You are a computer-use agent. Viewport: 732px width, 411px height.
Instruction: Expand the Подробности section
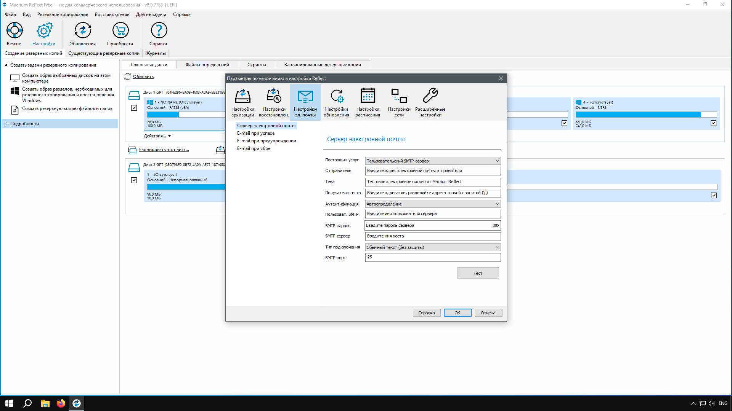click(x=6, y=124)
